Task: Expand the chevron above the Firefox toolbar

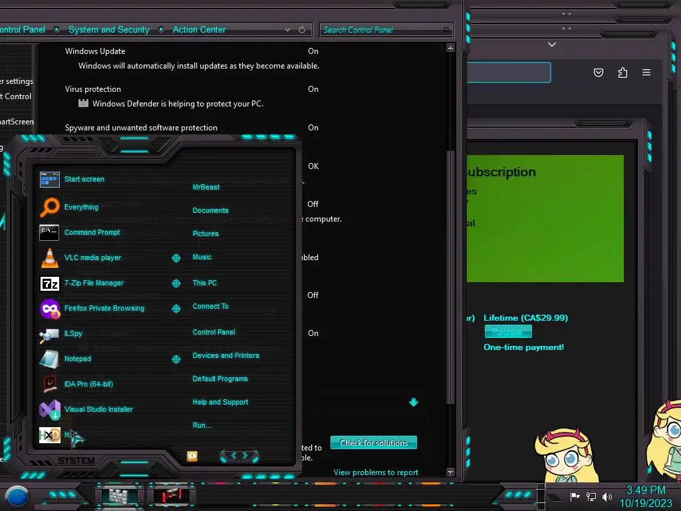Action: pyautogui.click(x=552, y=45)
